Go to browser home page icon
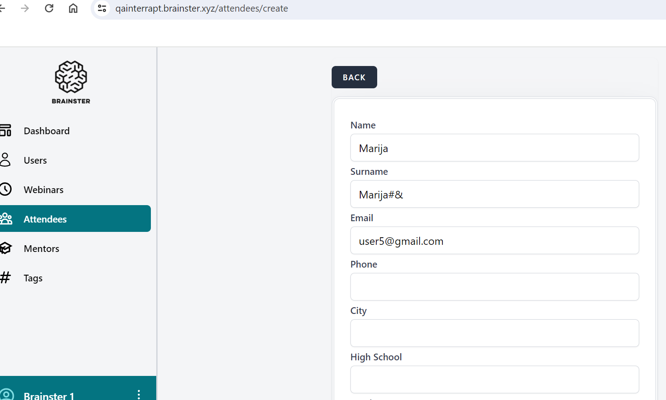Screen dimensions: 666x400 click(73, 8)
